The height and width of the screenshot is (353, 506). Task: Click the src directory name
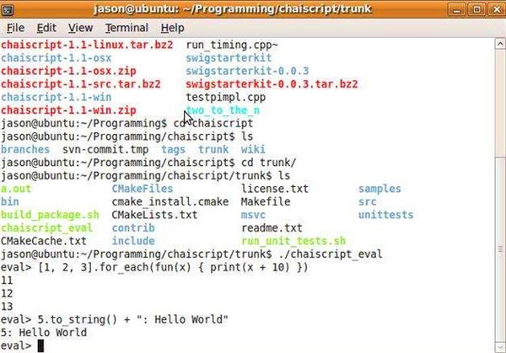click(368, 202)
